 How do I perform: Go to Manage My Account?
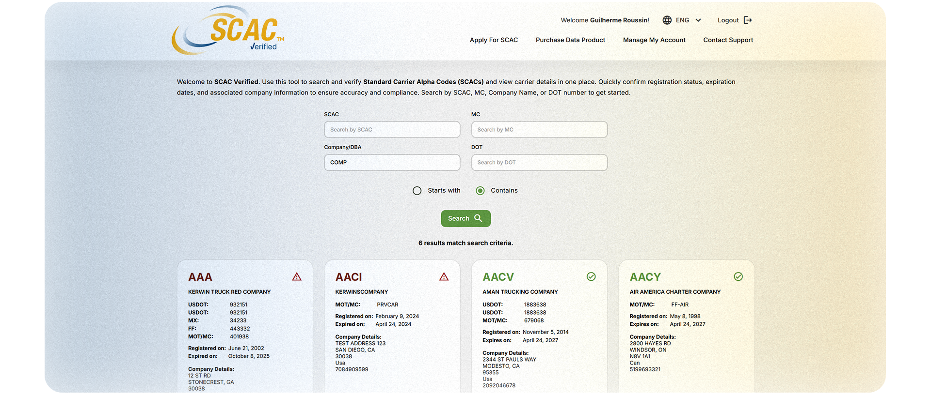pos(654,40)
